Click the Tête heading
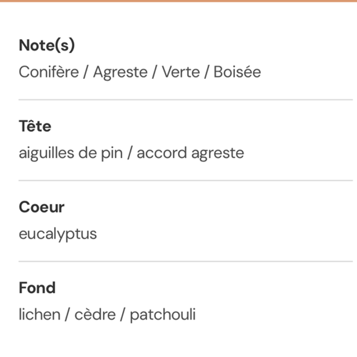 coord(35,126)
